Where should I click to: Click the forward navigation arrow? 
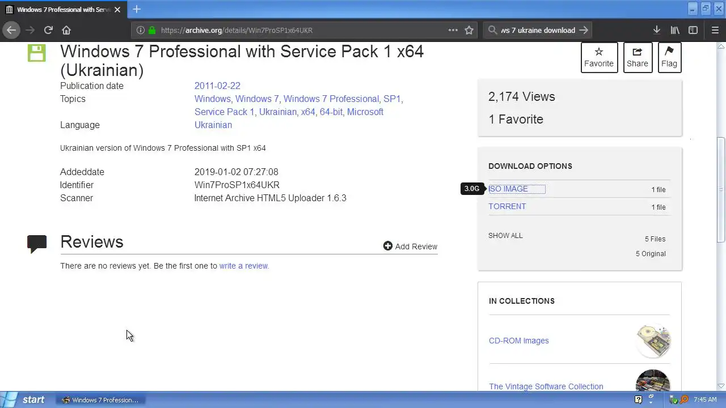[30, 30]
